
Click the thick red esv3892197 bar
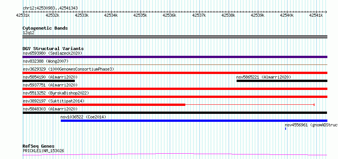[x=104, y=105]
